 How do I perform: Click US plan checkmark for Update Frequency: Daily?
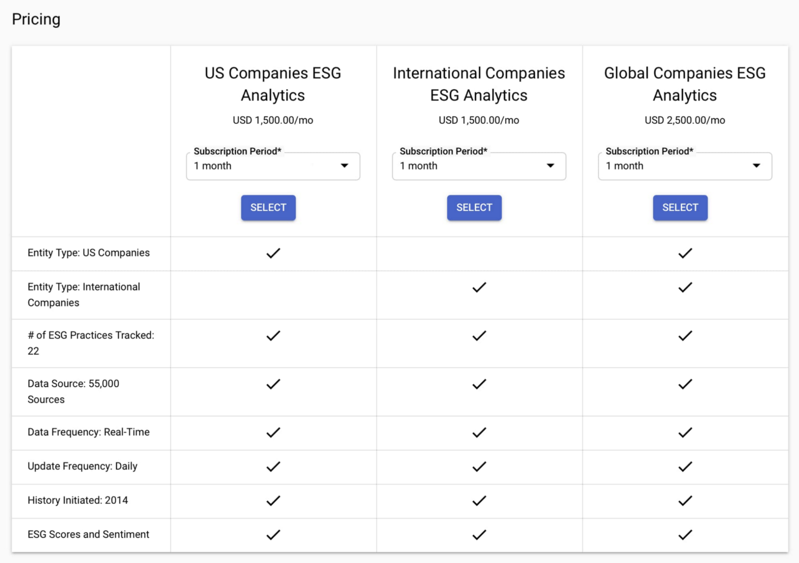273,467
